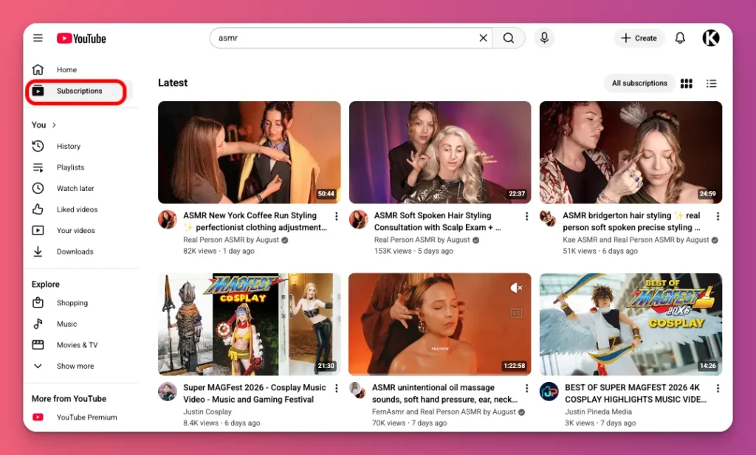Open options menu on the Coffee Run video
Screen dimensions: 756x455
337,216
